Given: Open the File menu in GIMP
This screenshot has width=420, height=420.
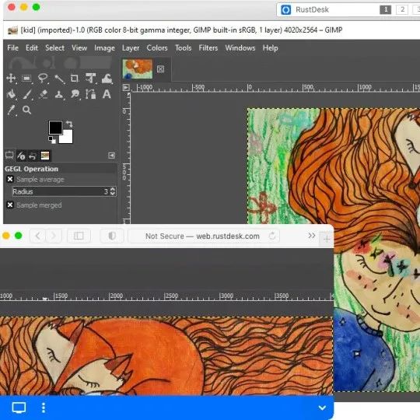Looking at the screenshot, I should tap(13, 48).
